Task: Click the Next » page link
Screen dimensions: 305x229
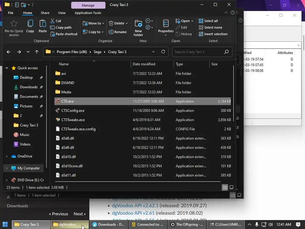Action: [80, 214]
